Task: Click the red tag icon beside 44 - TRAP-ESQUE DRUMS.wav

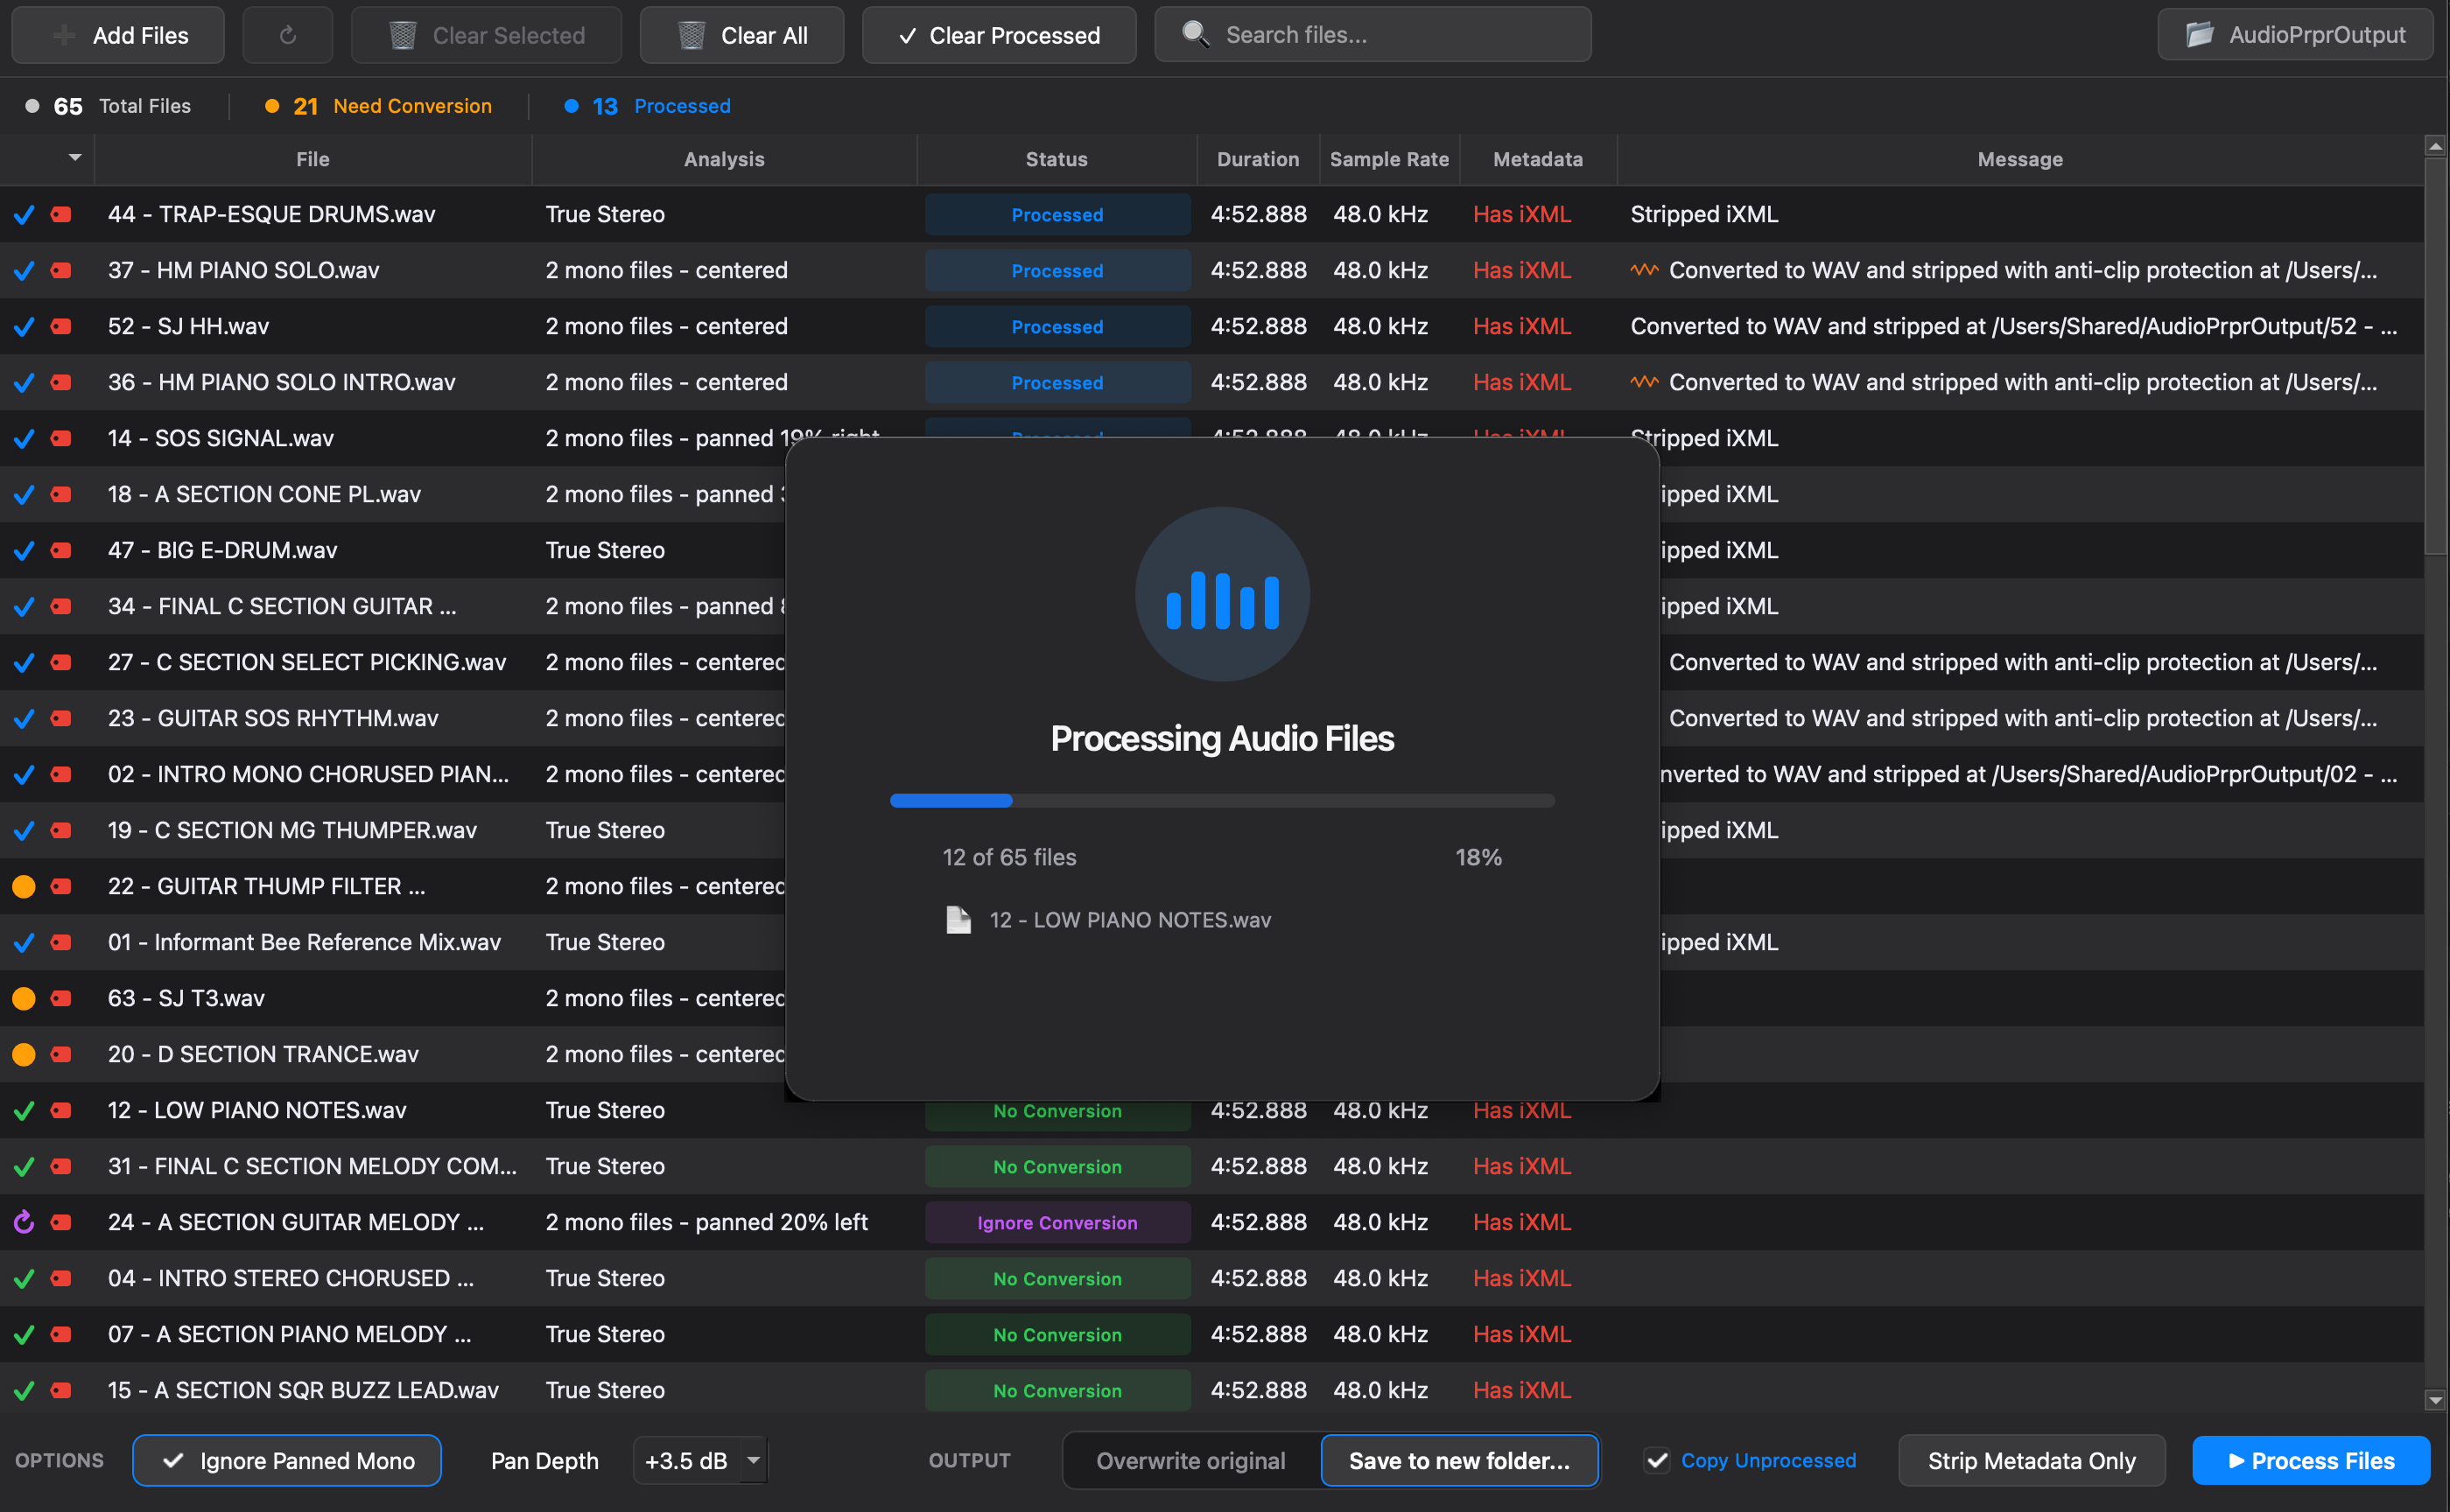Action: (60, 214)
